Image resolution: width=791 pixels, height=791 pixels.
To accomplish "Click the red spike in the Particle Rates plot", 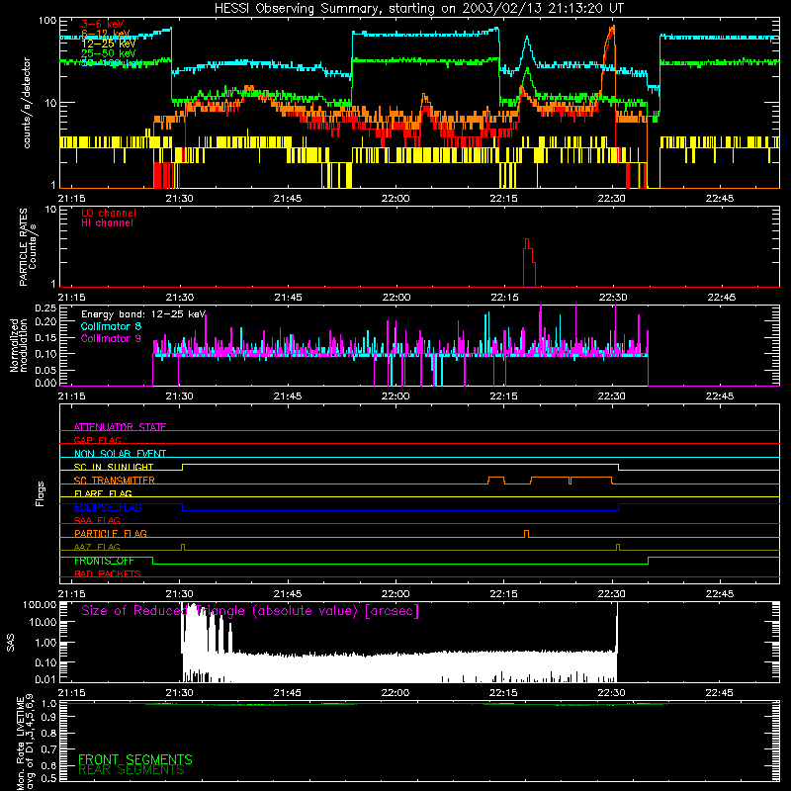I will [528, 262].
